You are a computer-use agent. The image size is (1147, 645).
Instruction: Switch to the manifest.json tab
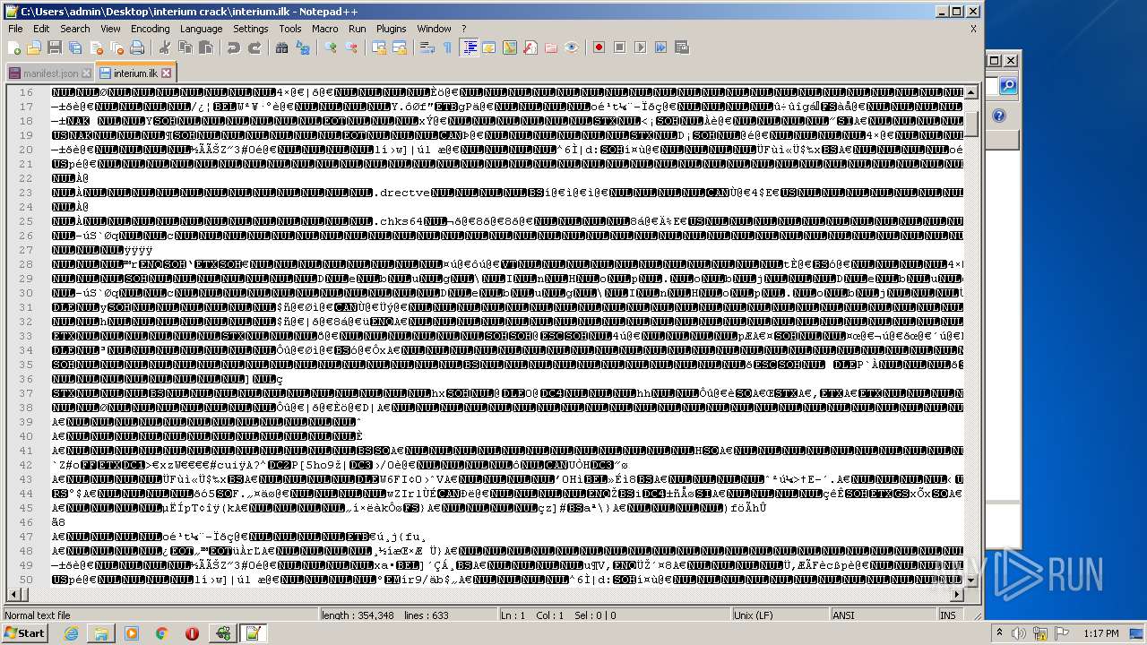(50, 73)
